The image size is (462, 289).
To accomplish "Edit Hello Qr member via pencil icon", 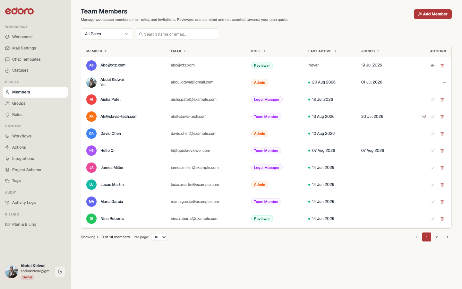I will pyautogui.click(x=432, y=151).
